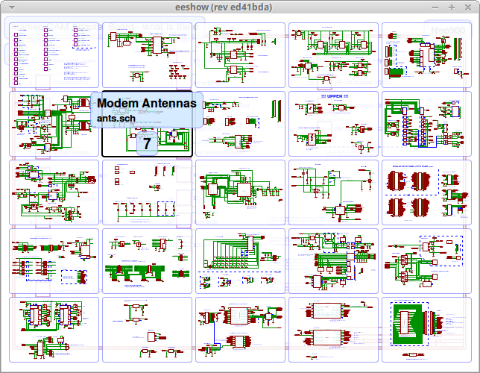Select the sheet thumbnail labeled "!!! UPPER !!!"

(x=333, y=124)
